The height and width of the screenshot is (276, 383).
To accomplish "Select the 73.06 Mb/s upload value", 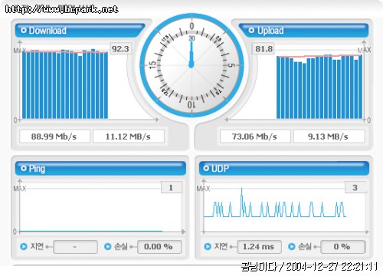I will click(x=255, y=136).
